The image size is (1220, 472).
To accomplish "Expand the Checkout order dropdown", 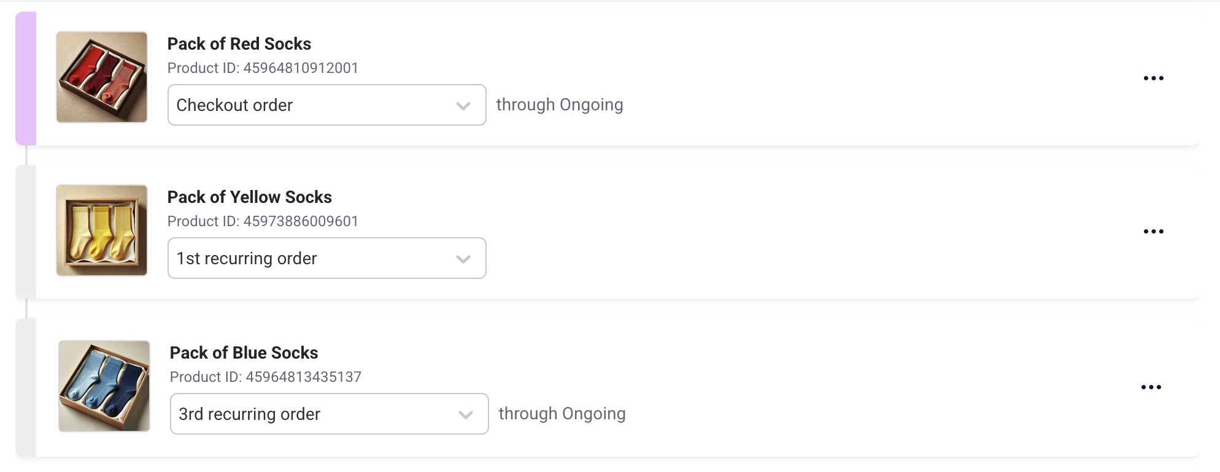I will [x=326, y=105].
